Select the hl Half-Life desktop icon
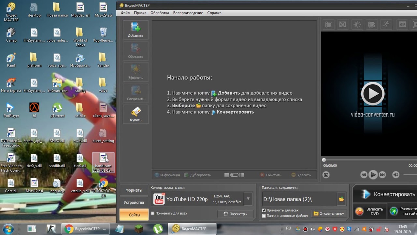This screenshot has width=417, height=235. 34,110
